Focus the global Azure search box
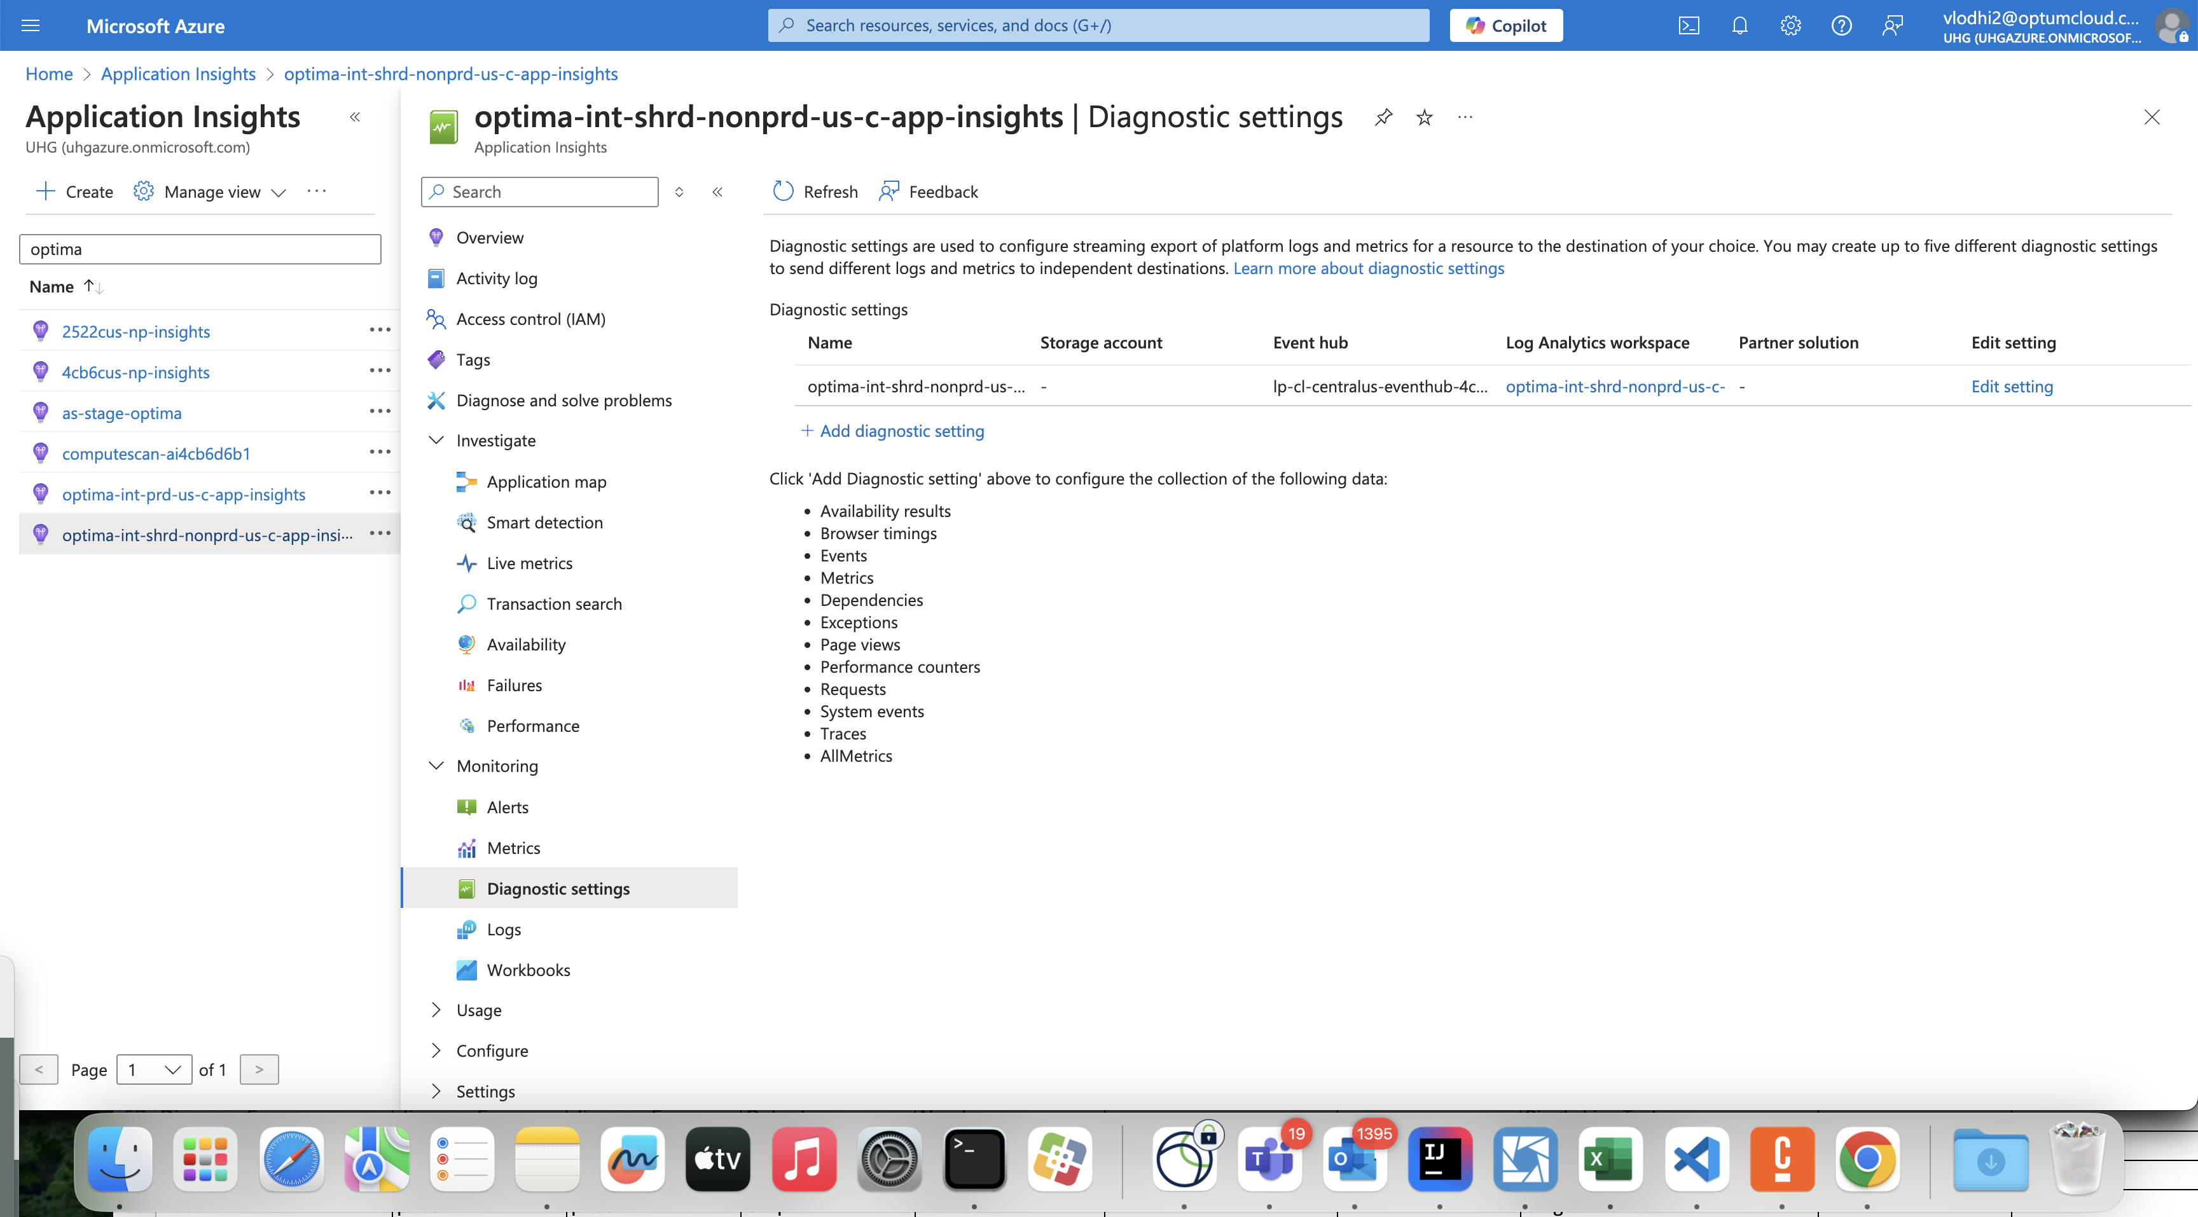The height and width of the screenshot is (1217, 2198). tap(1098, 25)
